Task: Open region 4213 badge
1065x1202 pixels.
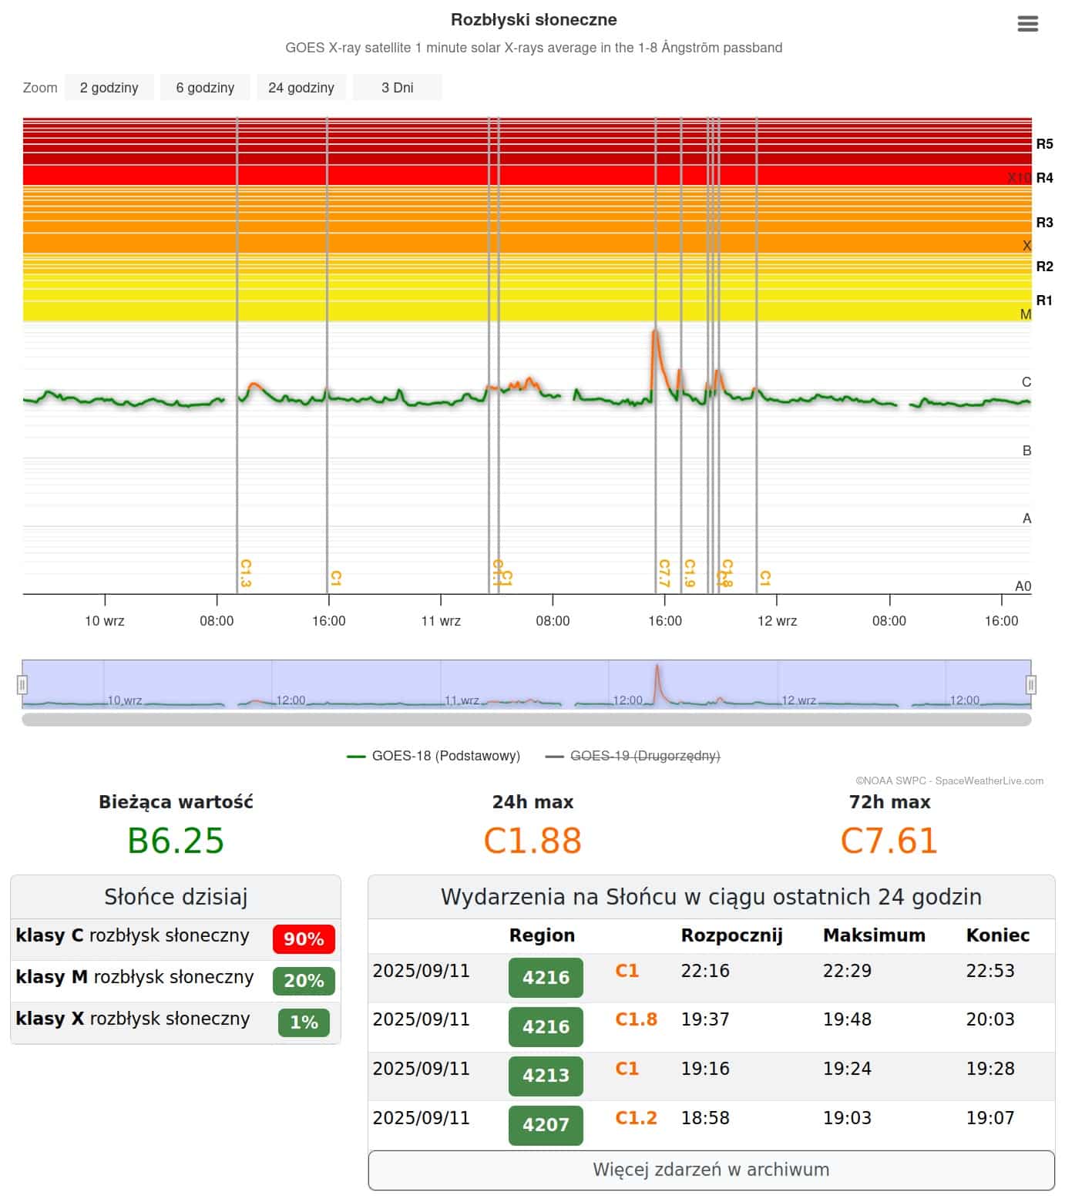Action: point(546,1076)
